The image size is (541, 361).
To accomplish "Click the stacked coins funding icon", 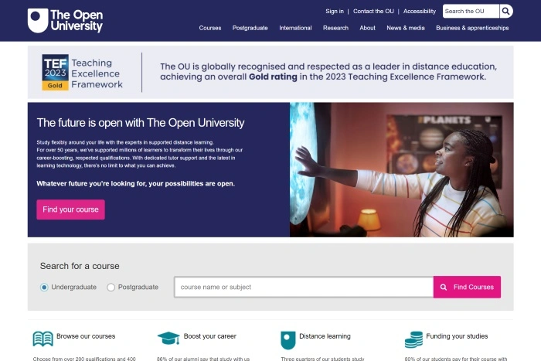I will coord(413,339).
